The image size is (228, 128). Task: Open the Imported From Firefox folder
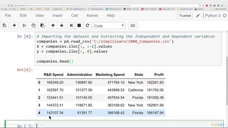pyautogui.click(x=185, y=9)
